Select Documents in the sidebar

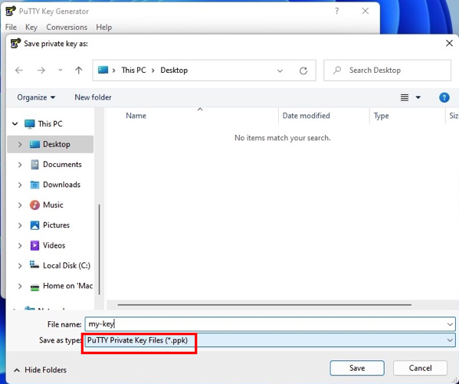[x=56, y=165]
